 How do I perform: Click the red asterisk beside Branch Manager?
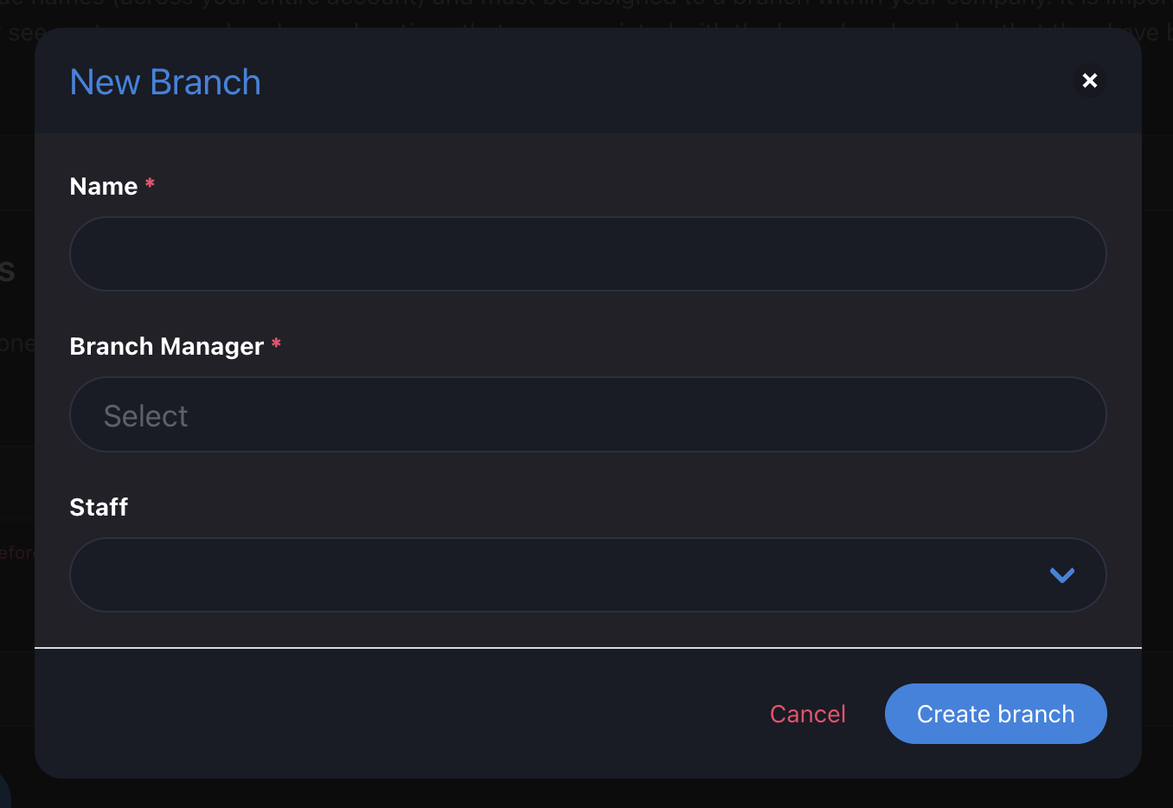point(276,343)
